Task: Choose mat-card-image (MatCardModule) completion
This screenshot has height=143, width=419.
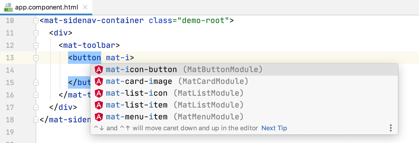Action: [x=244, y=81]
